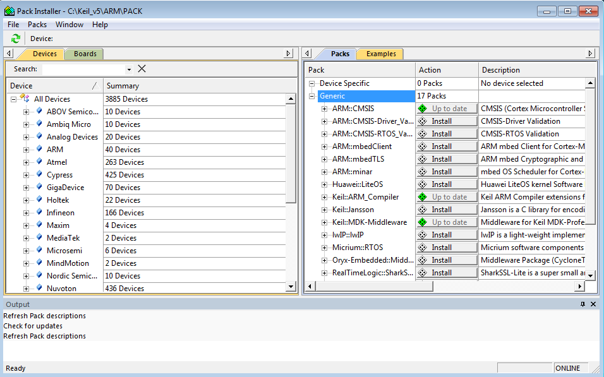Open the Window menu
The image size is (604, 377).
[x=69, y=25]
